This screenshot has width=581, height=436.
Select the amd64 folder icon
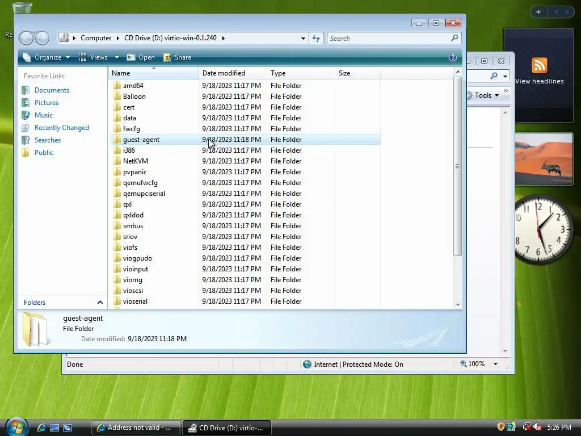pos(117,86)
